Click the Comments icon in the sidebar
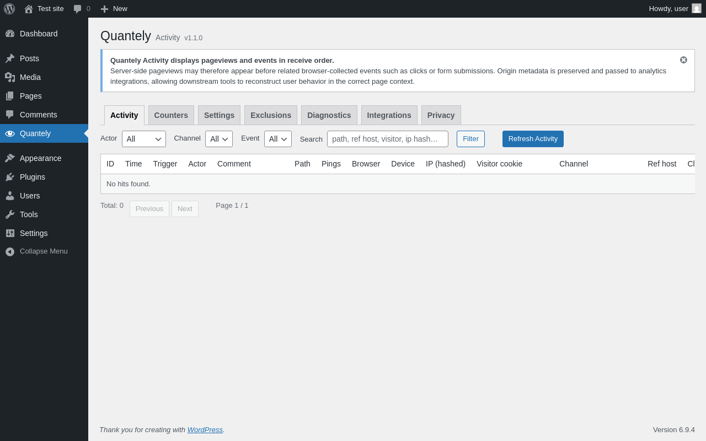The width and height of the screenshot is (706, 441). (x=10, y=115)
